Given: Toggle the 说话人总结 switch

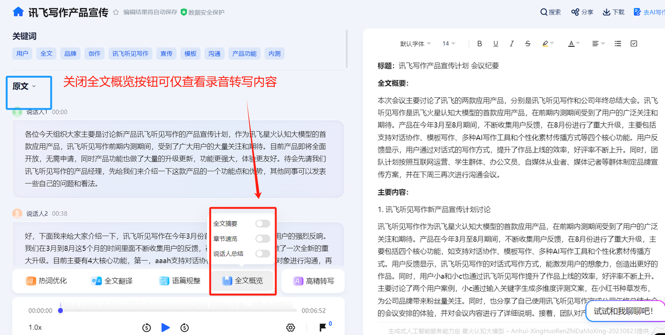Looking at the screenshot, I should pos(262,254).
